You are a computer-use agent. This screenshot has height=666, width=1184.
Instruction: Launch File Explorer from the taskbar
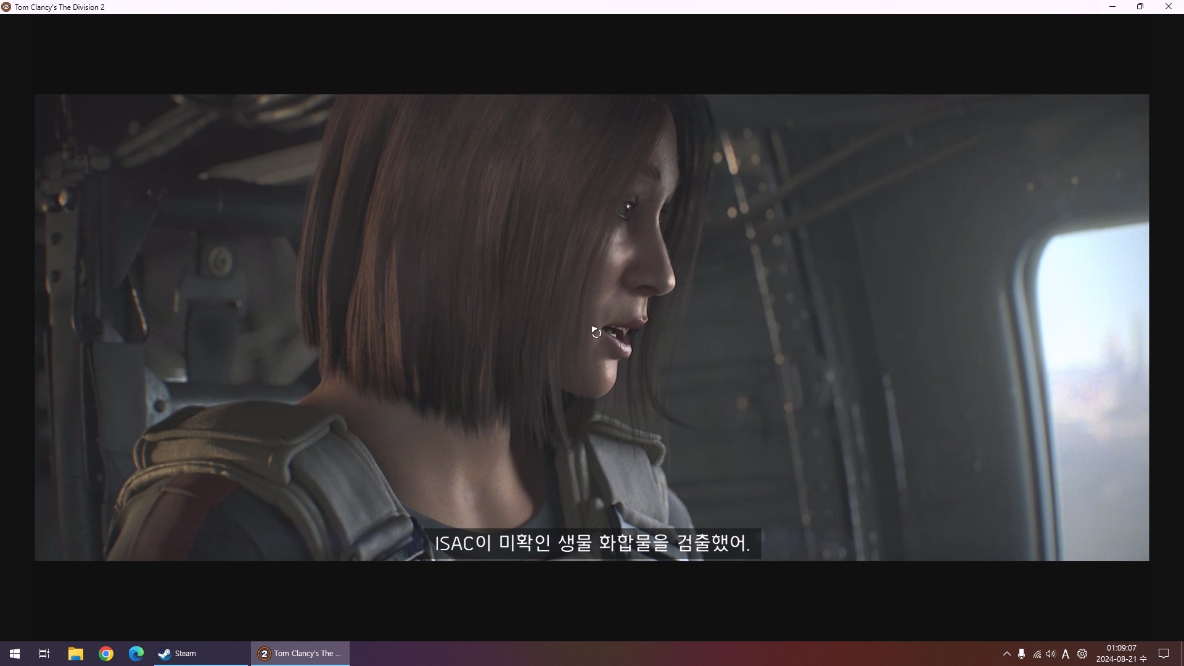(75, 654)
